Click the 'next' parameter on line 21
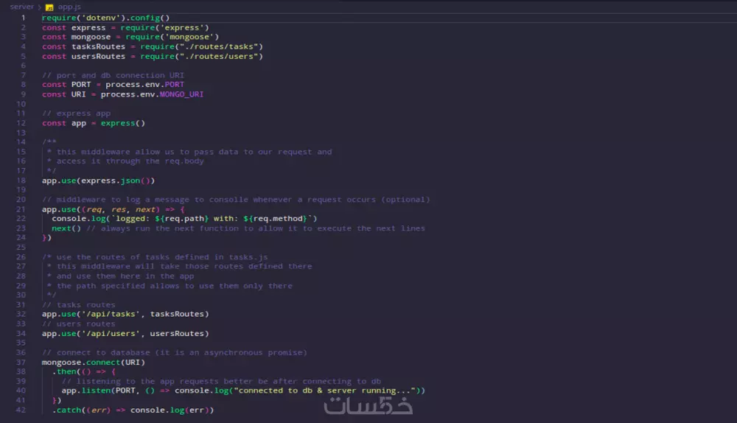The height and width of the screenshot is (423, 737). coord(145,209)
